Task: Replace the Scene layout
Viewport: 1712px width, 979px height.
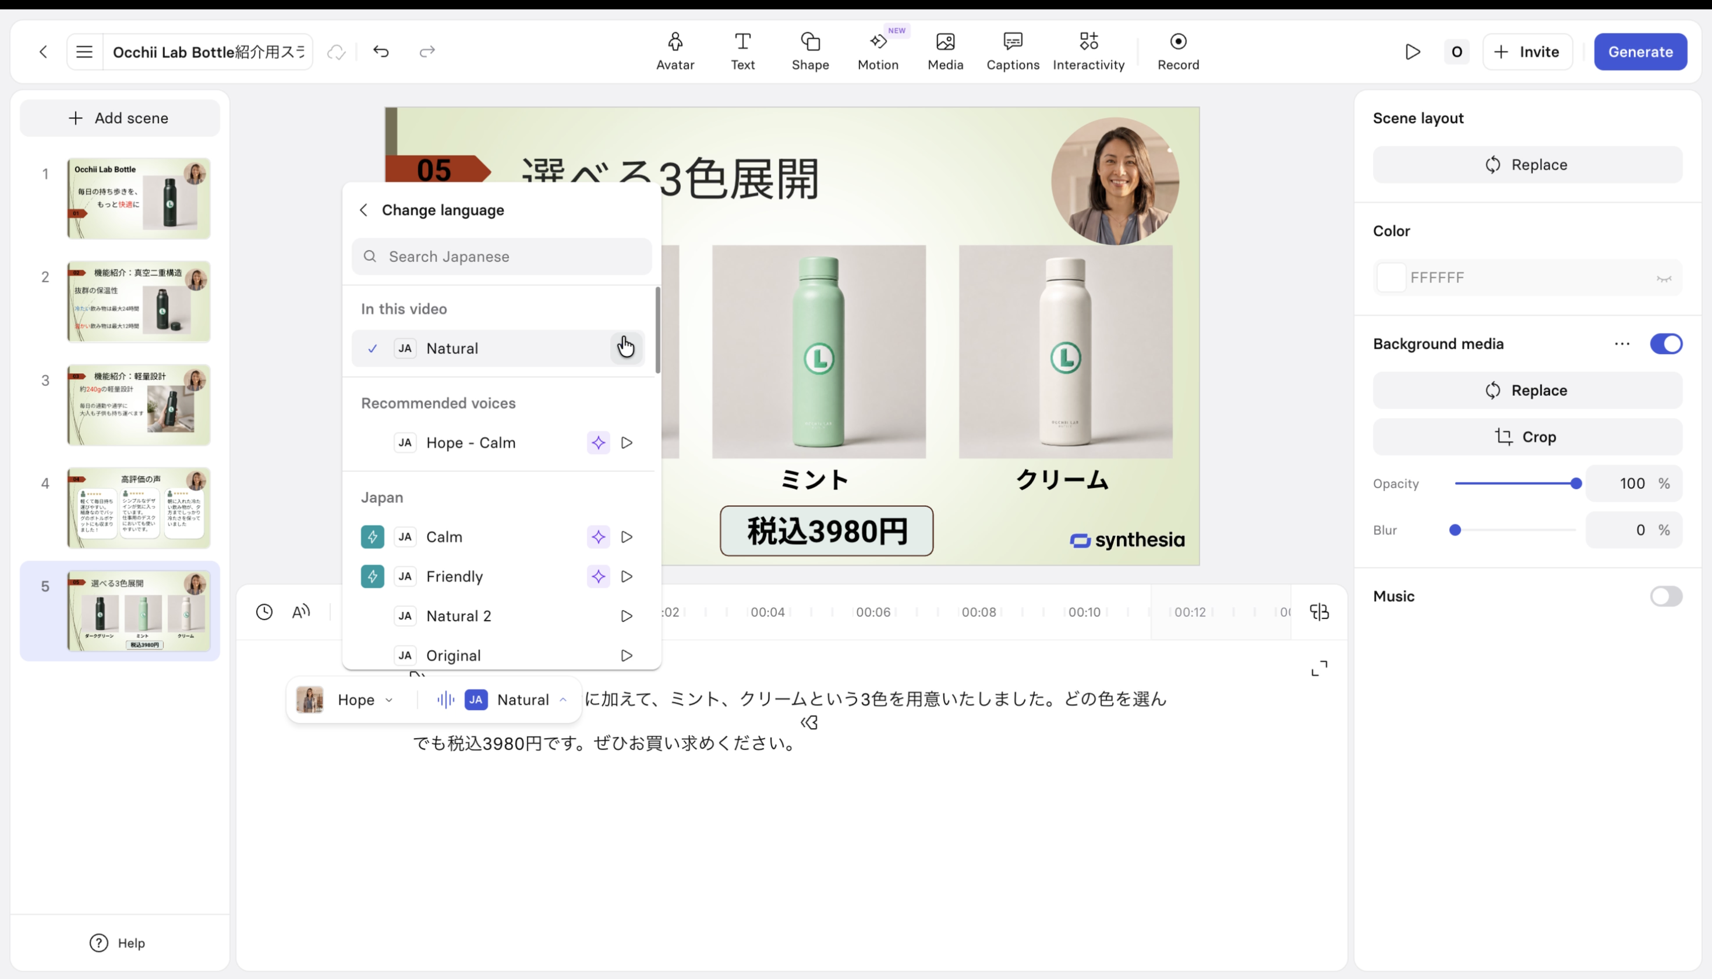Action: tap(1527, 164)
